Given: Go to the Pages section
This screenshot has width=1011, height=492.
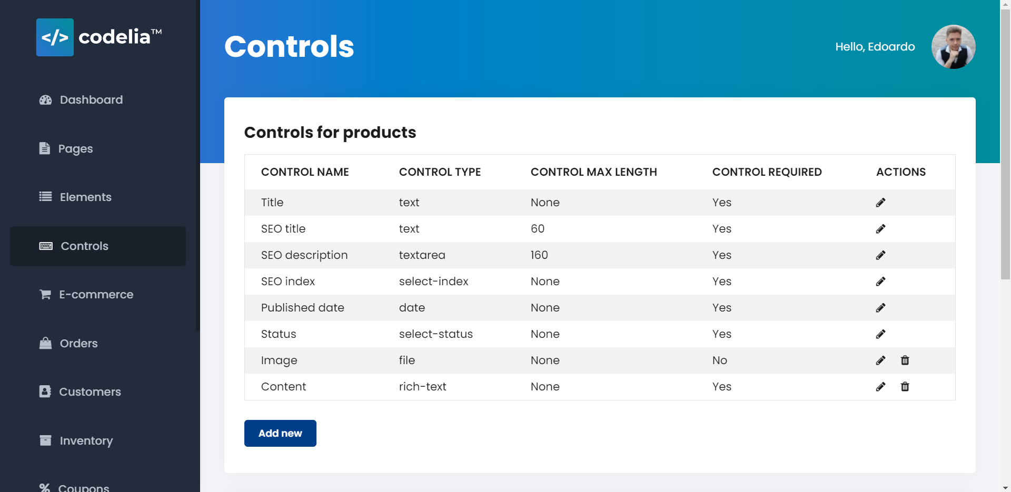Looking at the screenshot, I should (x=75, y=148).
